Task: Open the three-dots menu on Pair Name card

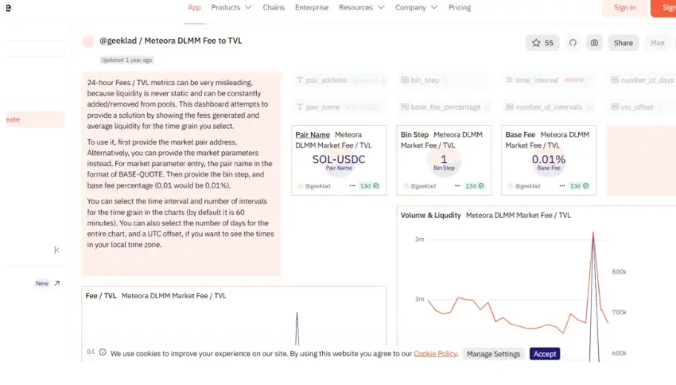Action: (352, 186)
